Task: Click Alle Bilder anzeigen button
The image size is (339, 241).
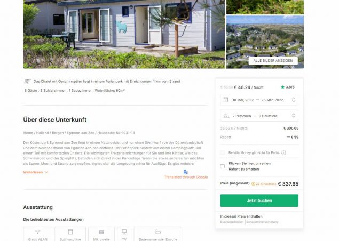Action: [273, 61]
